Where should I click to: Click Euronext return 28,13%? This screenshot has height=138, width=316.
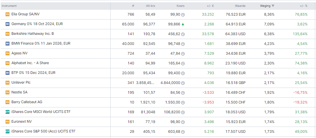pyautogui.click(x=302, y=122)
